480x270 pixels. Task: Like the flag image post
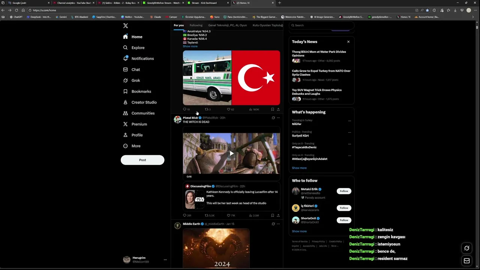[230, 109]
